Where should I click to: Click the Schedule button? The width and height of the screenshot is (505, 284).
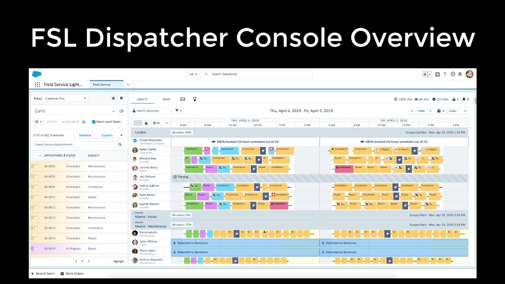pyautogui.click(x=85, y=135)
